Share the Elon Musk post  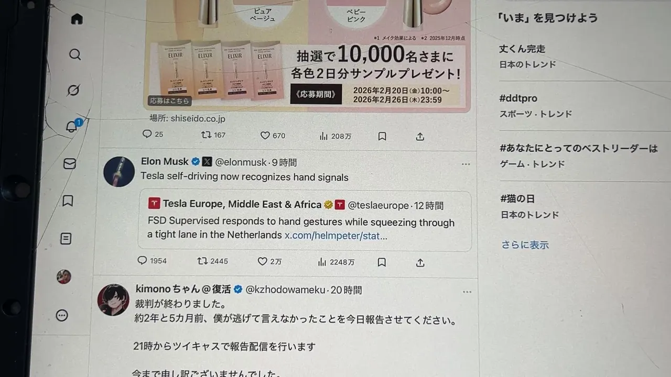pyautogui.click(x=420, y=263)
